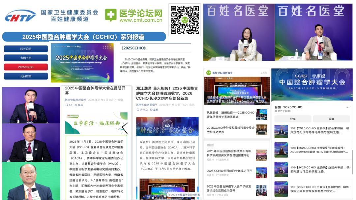356x200 pixels.
Task: Open top purple-background male interview thumbnail
Action: tap(31, 105)
